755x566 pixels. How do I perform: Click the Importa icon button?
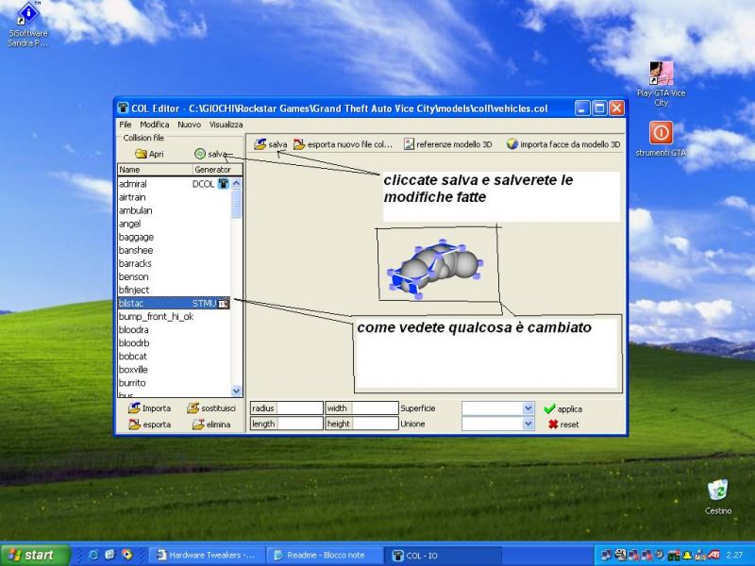[135, 408]
